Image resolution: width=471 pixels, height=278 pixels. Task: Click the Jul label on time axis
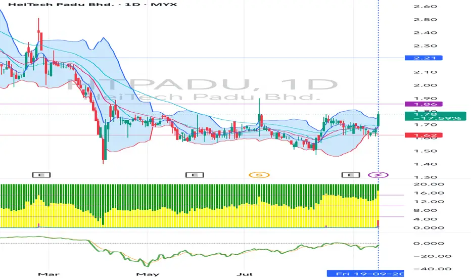click(x=244, y=274)
